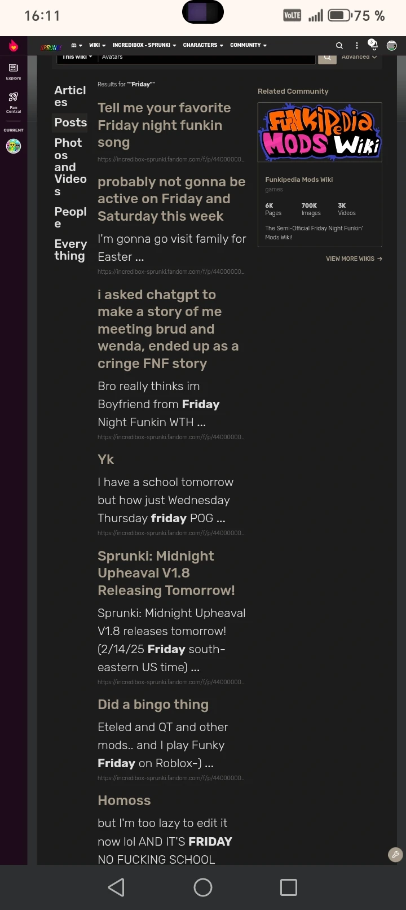
Task: Select the Articles filter
Action: [x=69, y=96]
